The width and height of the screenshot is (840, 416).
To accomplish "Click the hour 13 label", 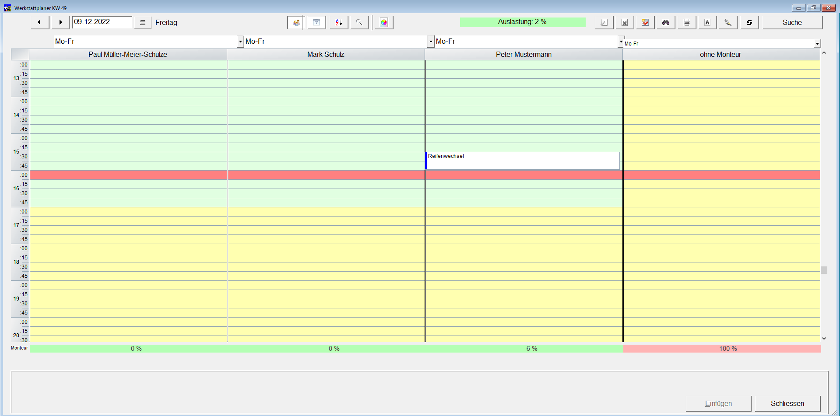I will click(x=16, y=78).
